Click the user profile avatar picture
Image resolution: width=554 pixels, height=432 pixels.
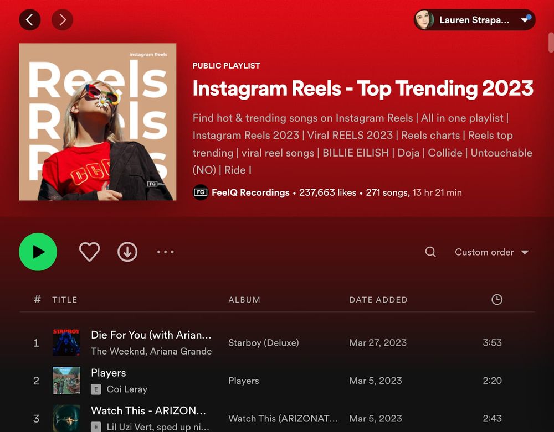(424, 20)
